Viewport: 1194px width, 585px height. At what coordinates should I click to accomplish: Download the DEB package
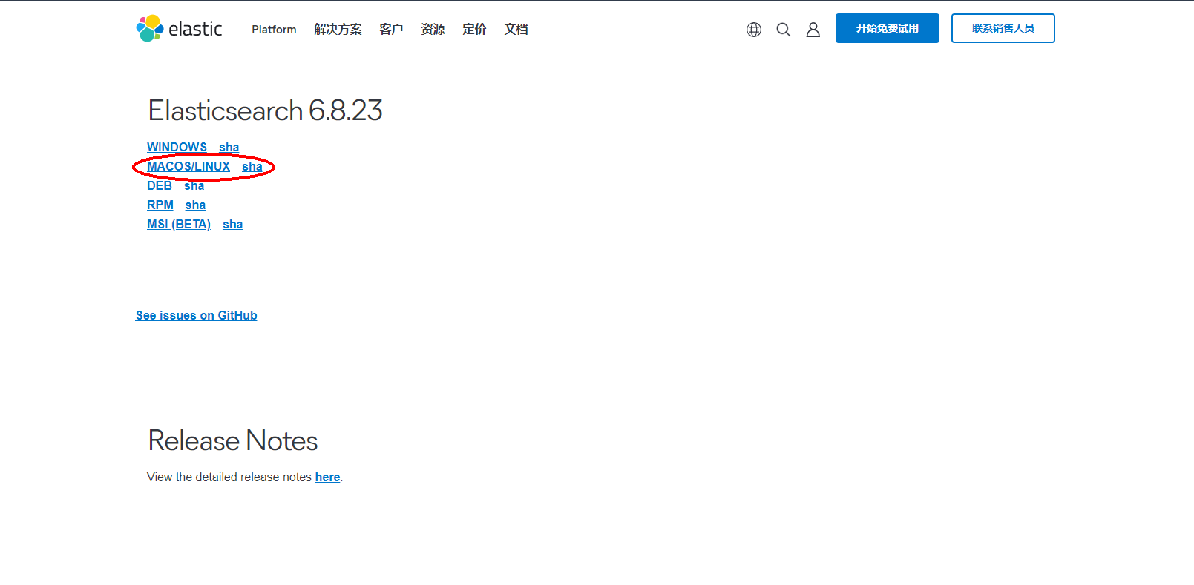[160, 186]
